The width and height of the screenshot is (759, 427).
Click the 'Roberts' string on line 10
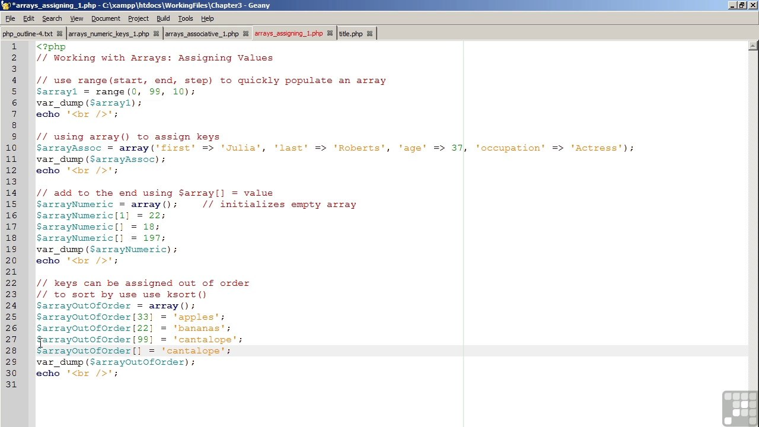(x=359, y=148)
